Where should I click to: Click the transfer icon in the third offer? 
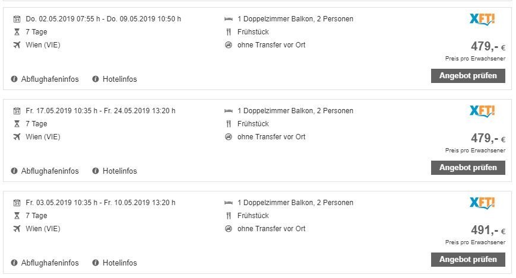click(x=228, y=229)
